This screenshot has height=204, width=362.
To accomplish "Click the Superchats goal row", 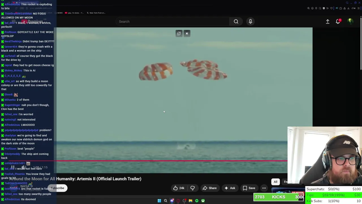I will click(x=333, y=189).
